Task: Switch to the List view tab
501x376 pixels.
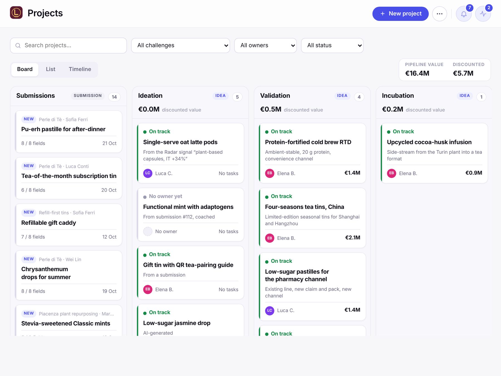Action: click(x=51, y=69)
